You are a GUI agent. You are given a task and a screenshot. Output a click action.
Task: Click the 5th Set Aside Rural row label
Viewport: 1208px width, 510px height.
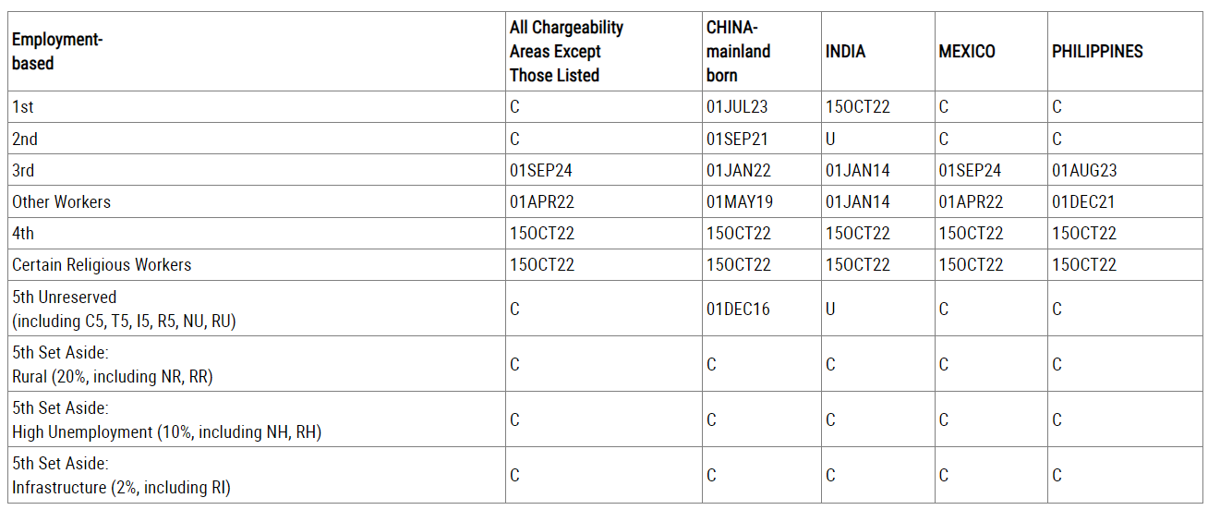(x=112, y=365)
